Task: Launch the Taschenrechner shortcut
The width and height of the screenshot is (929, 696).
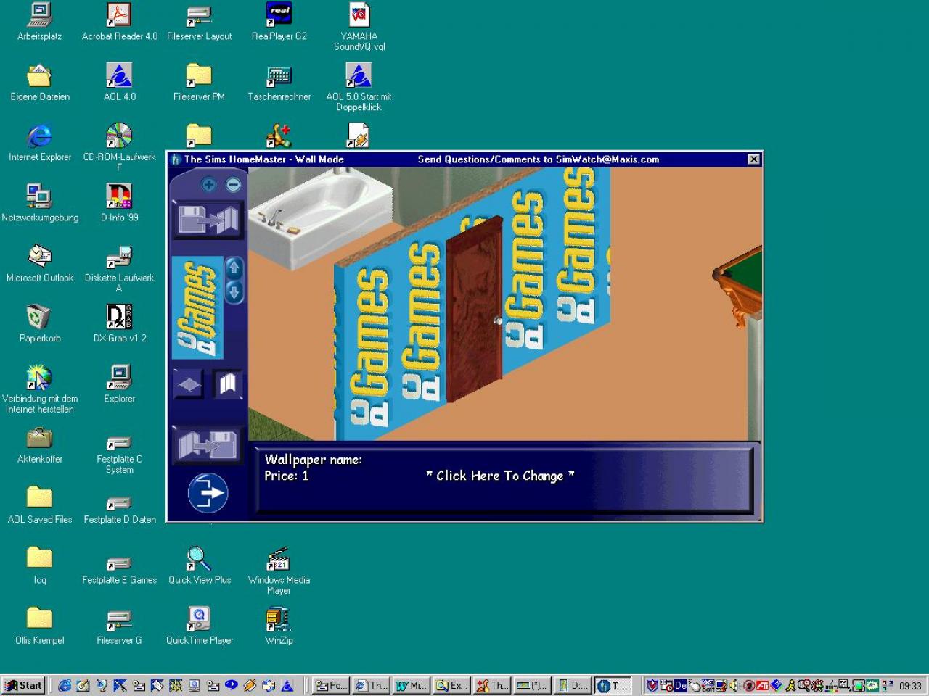Action: coord(279,82)
